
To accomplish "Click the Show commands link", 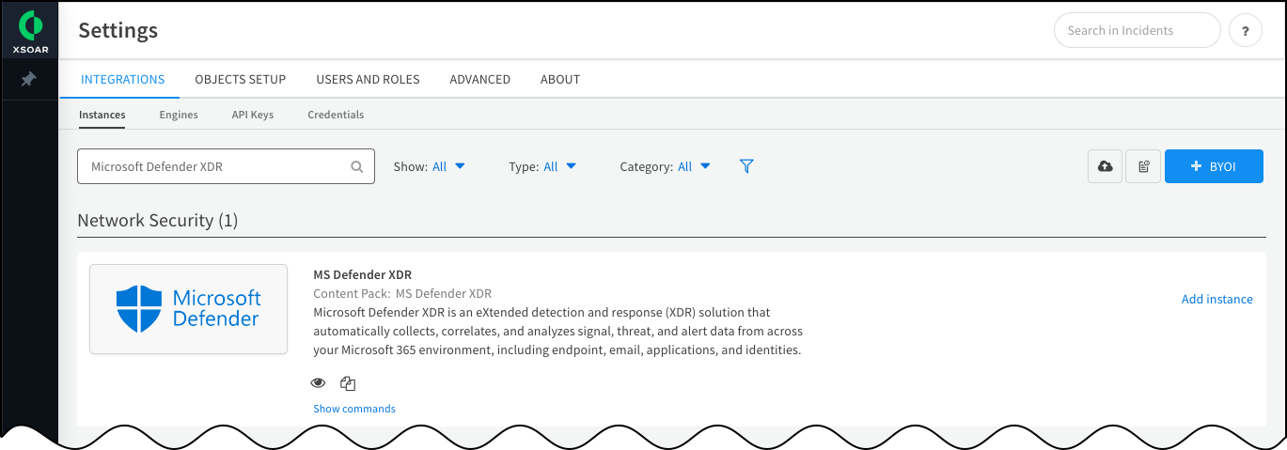I will coord(354,409).
